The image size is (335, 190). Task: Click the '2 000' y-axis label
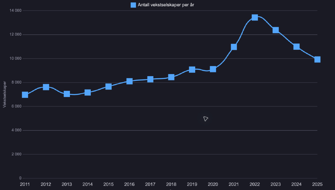[x=16, y=154]
